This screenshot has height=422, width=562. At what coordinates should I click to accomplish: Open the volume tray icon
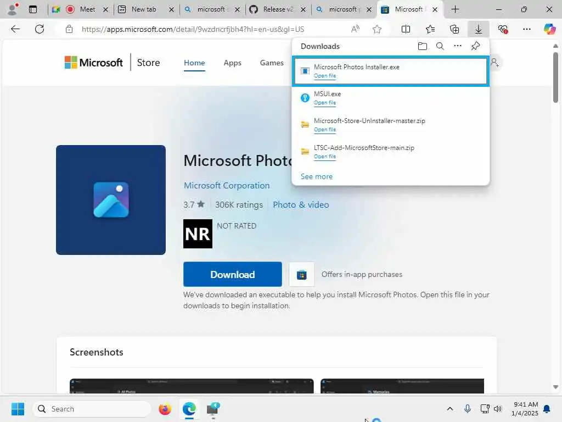497,409
